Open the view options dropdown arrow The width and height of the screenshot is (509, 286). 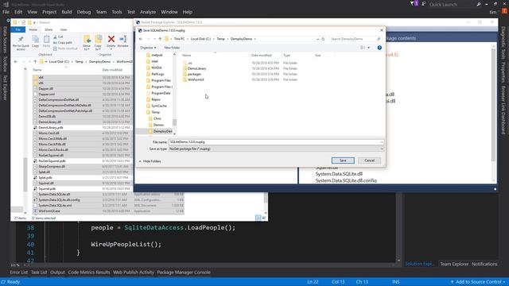[x=369, y=48]
